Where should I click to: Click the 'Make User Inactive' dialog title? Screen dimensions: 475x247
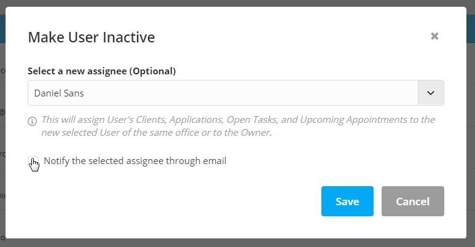point(91,37)
